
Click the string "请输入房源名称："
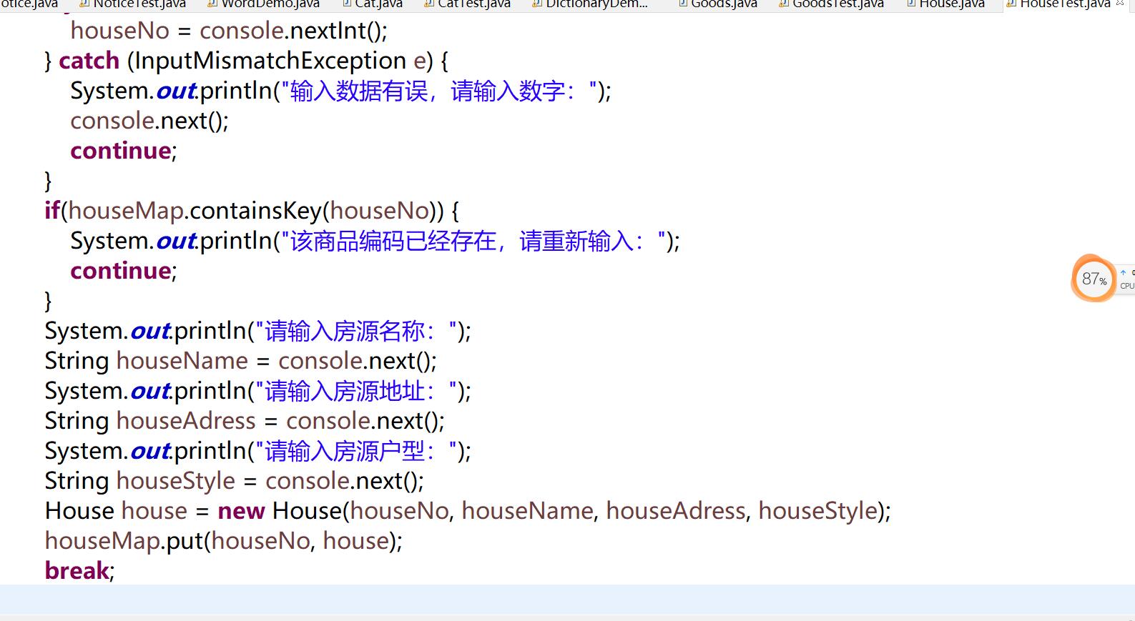pyautogui.click(x=358, y=332)
